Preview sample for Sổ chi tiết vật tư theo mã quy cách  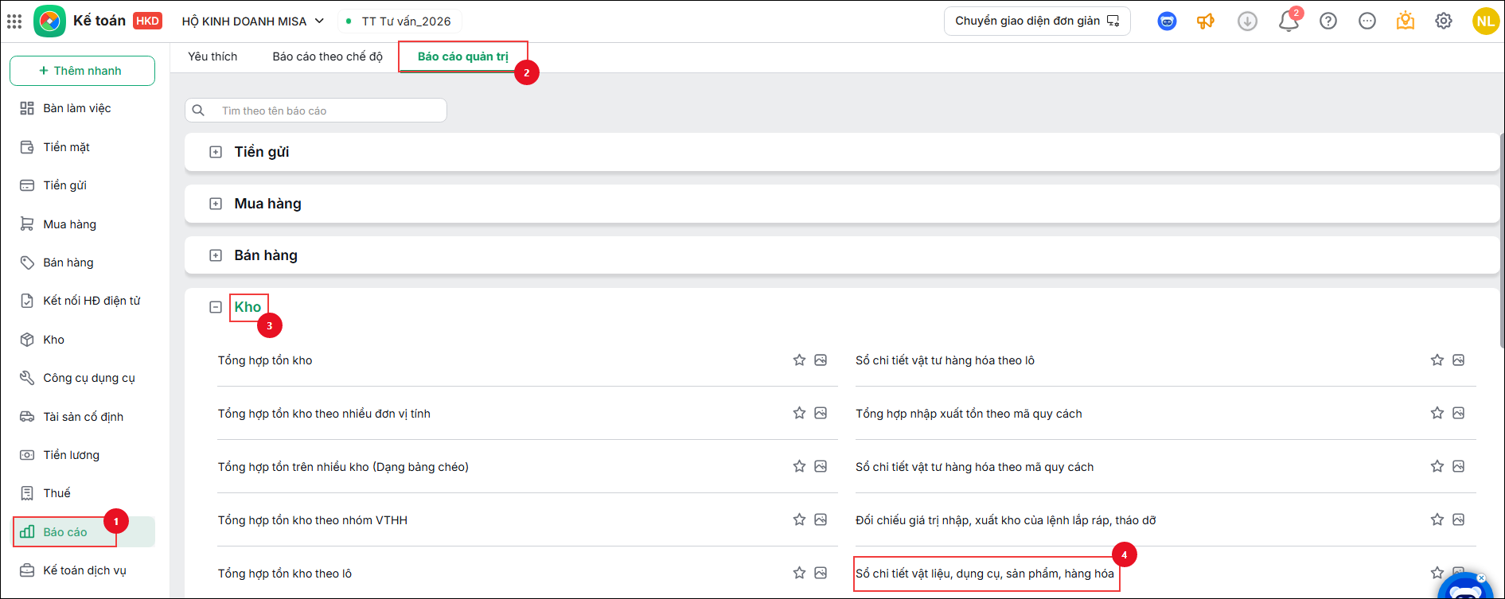1458,467
